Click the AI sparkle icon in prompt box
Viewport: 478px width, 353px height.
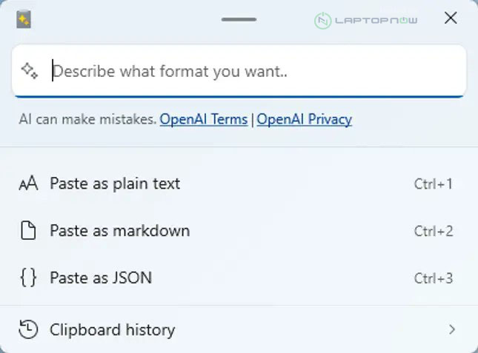(29, 71)
